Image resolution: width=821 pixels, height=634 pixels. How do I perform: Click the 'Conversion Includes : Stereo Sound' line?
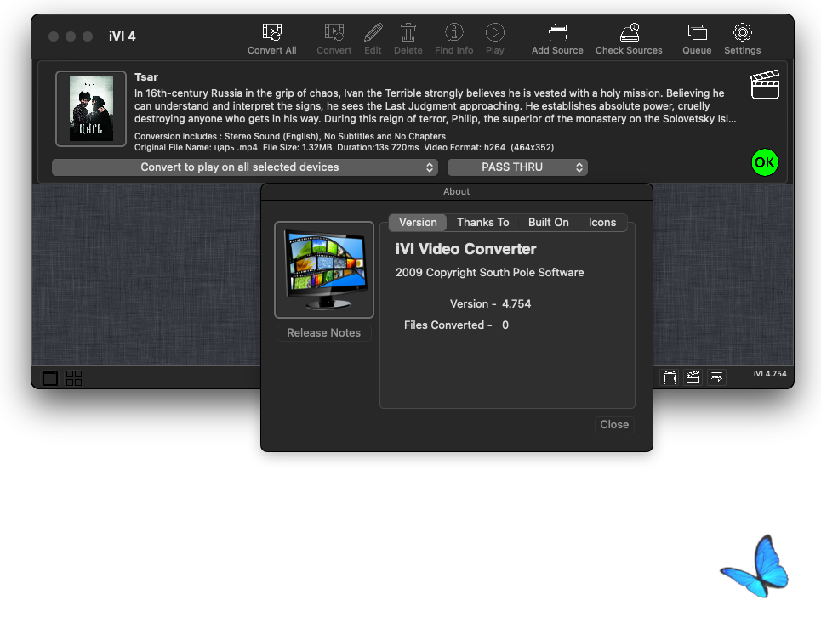[290, 136]
